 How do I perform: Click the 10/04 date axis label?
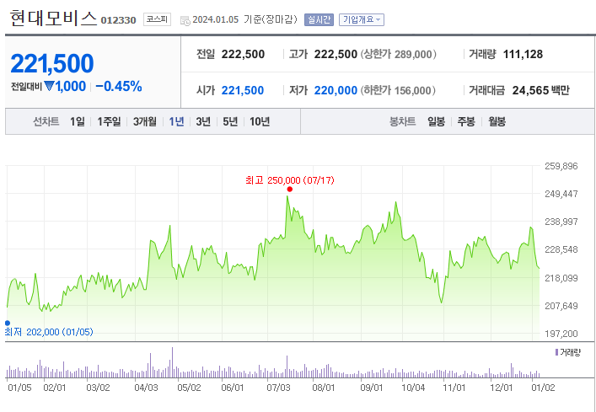(413, 388)
